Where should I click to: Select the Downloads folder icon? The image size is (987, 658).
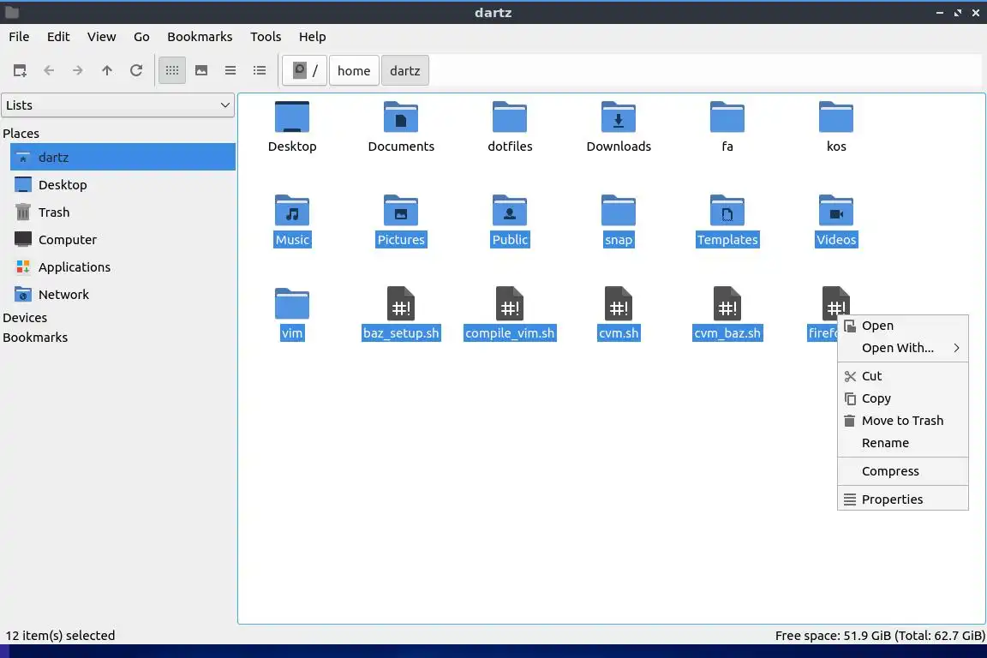tap(619, 117)
